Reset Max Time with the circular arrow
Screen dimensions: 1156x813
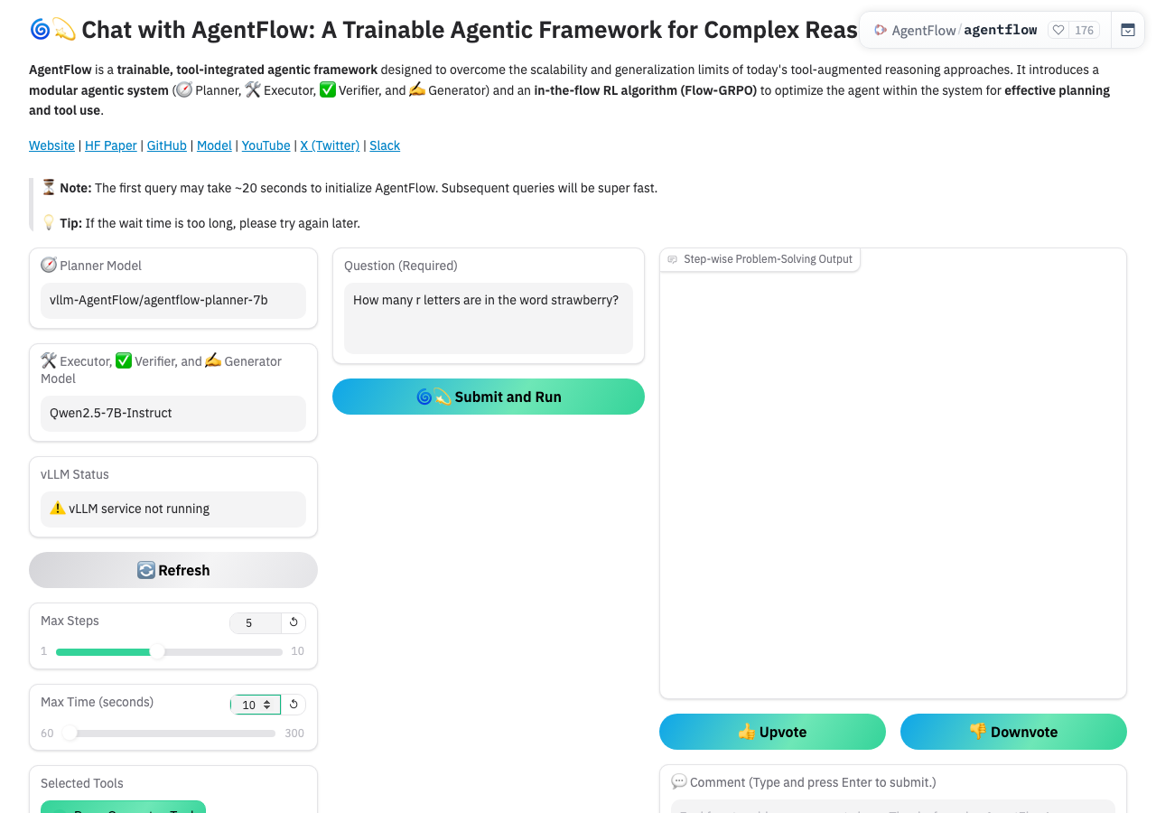(x=294, y=704)
